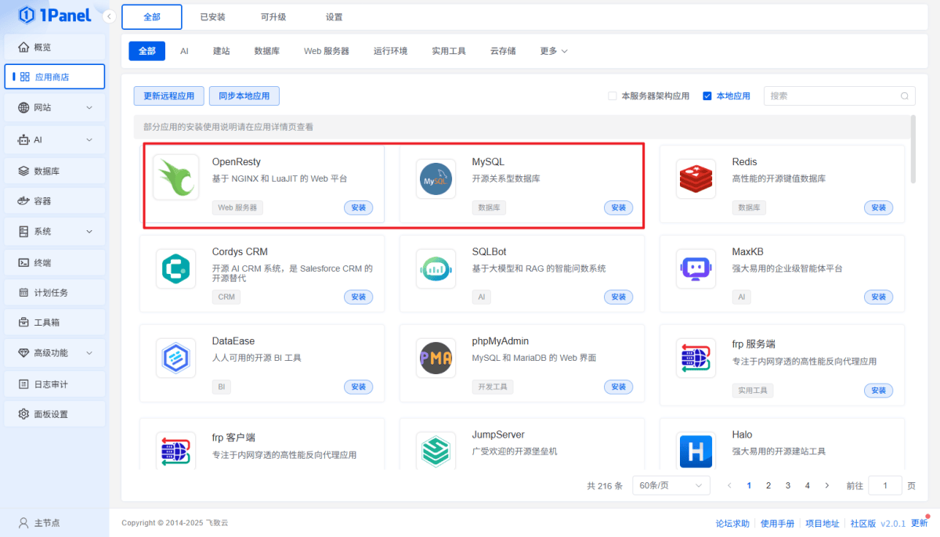Expand the 高级功能 sidebar menu
Viewport: 940px width, 537px height.
point(54,353)
